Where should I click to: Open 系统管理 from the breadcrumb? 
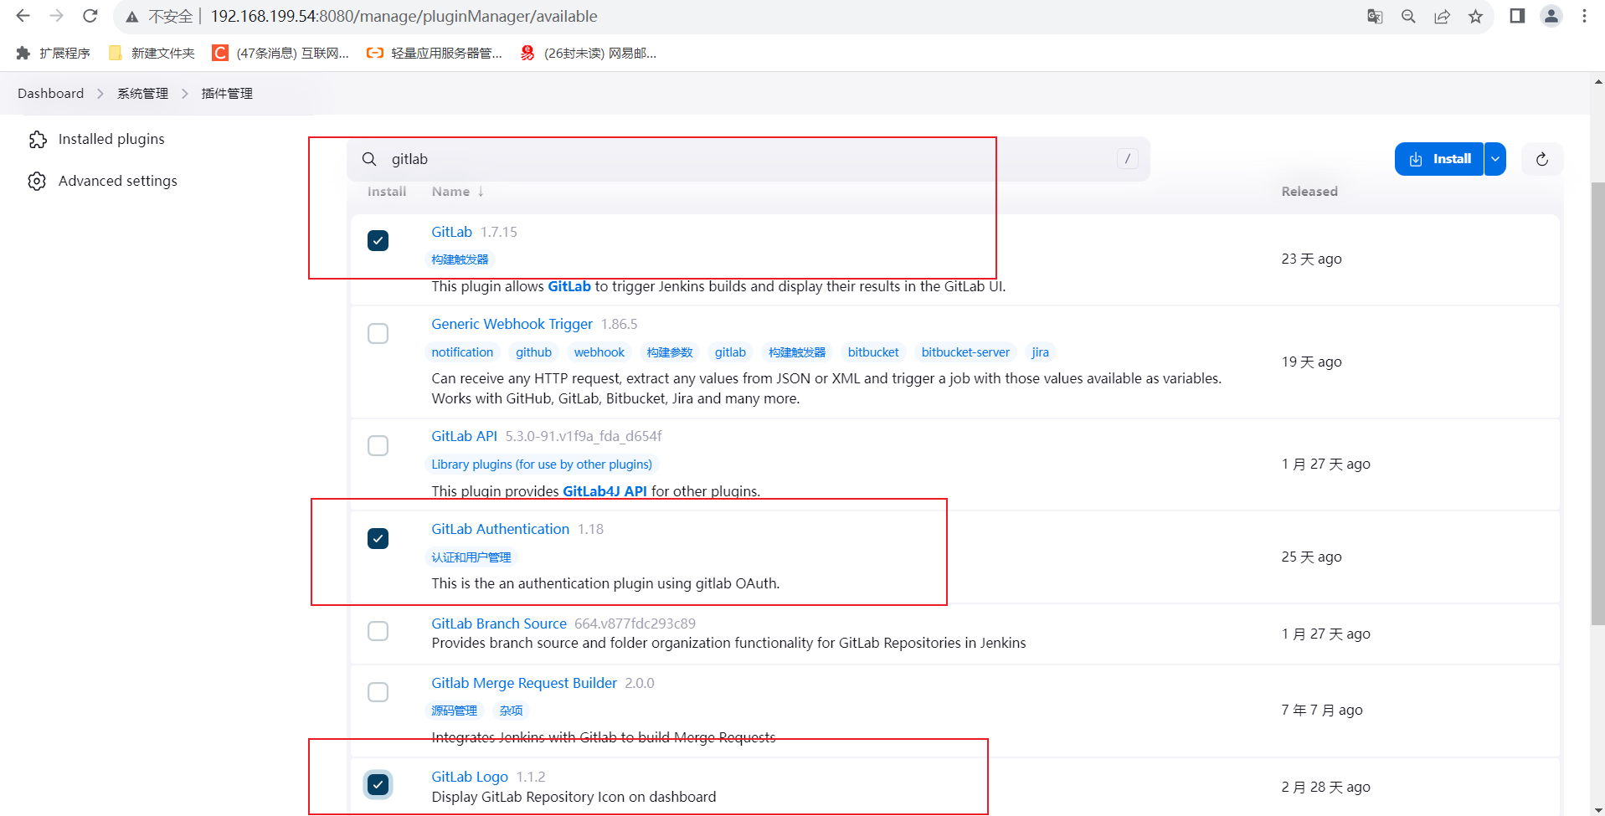[142, 93]
